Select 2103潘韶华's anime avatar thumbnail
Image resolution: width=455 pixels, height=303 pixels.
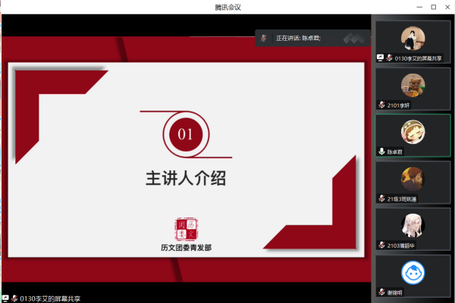point(413,225)
